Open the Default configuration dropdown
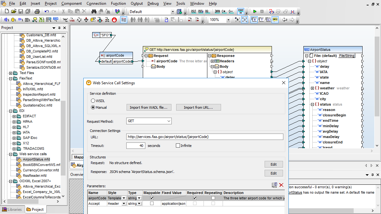381x214 pixels. [172, 12]
